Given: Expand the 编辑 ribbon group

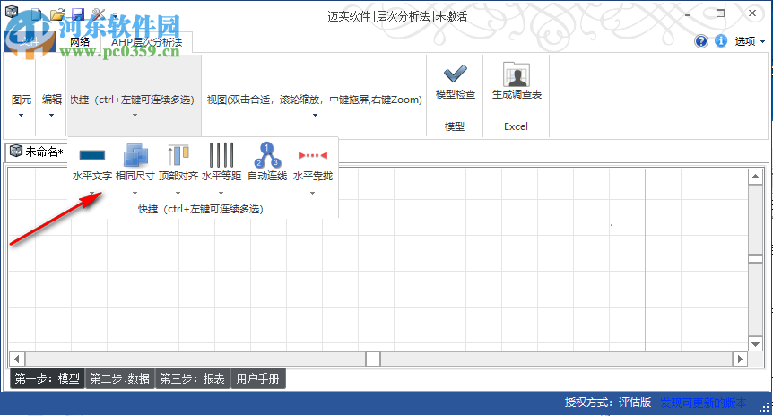Looking at the screenshot, I should (52, 105).
